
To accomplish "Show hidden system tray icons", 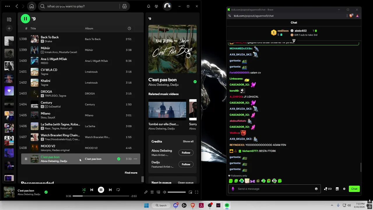I will [x=332, y=205].
